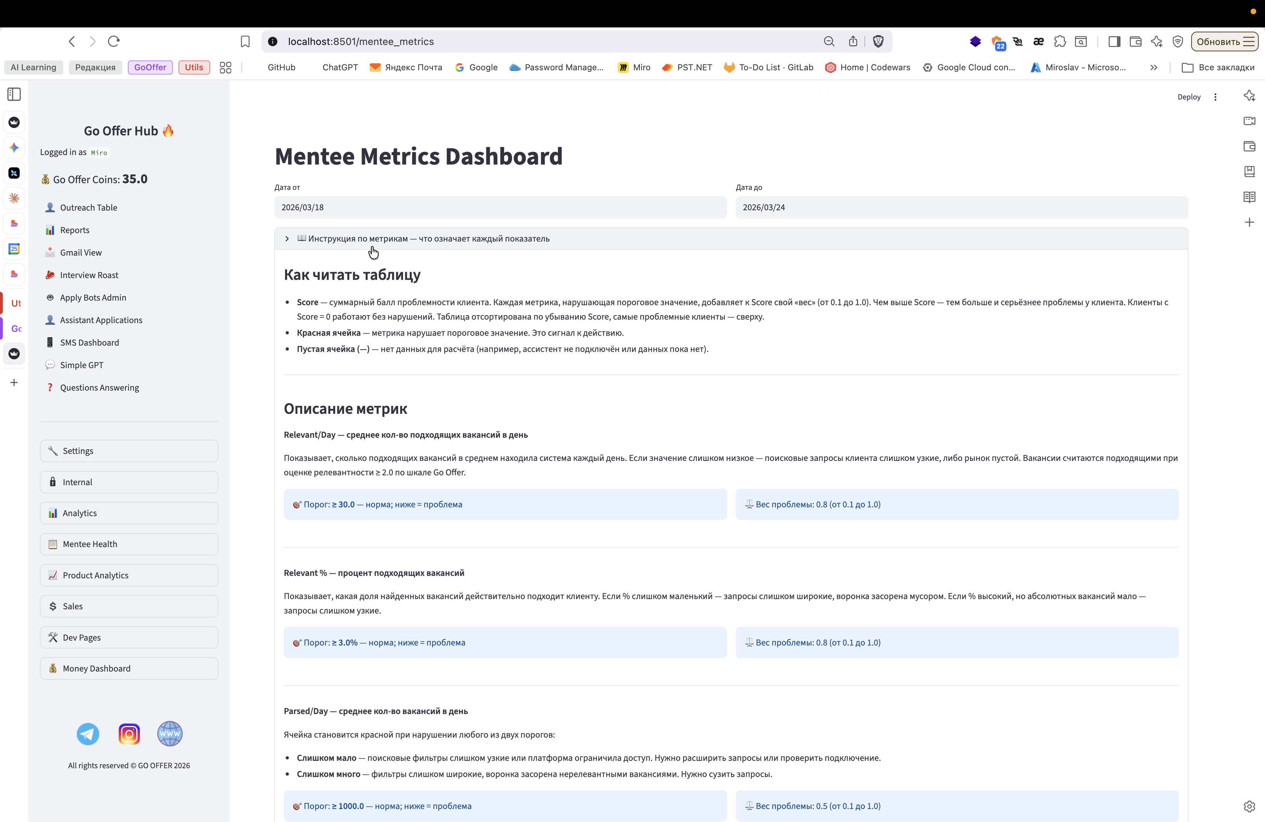1265x822 pixels.
Task: Open the Outreach Table page
Action: tap(88, 207)
